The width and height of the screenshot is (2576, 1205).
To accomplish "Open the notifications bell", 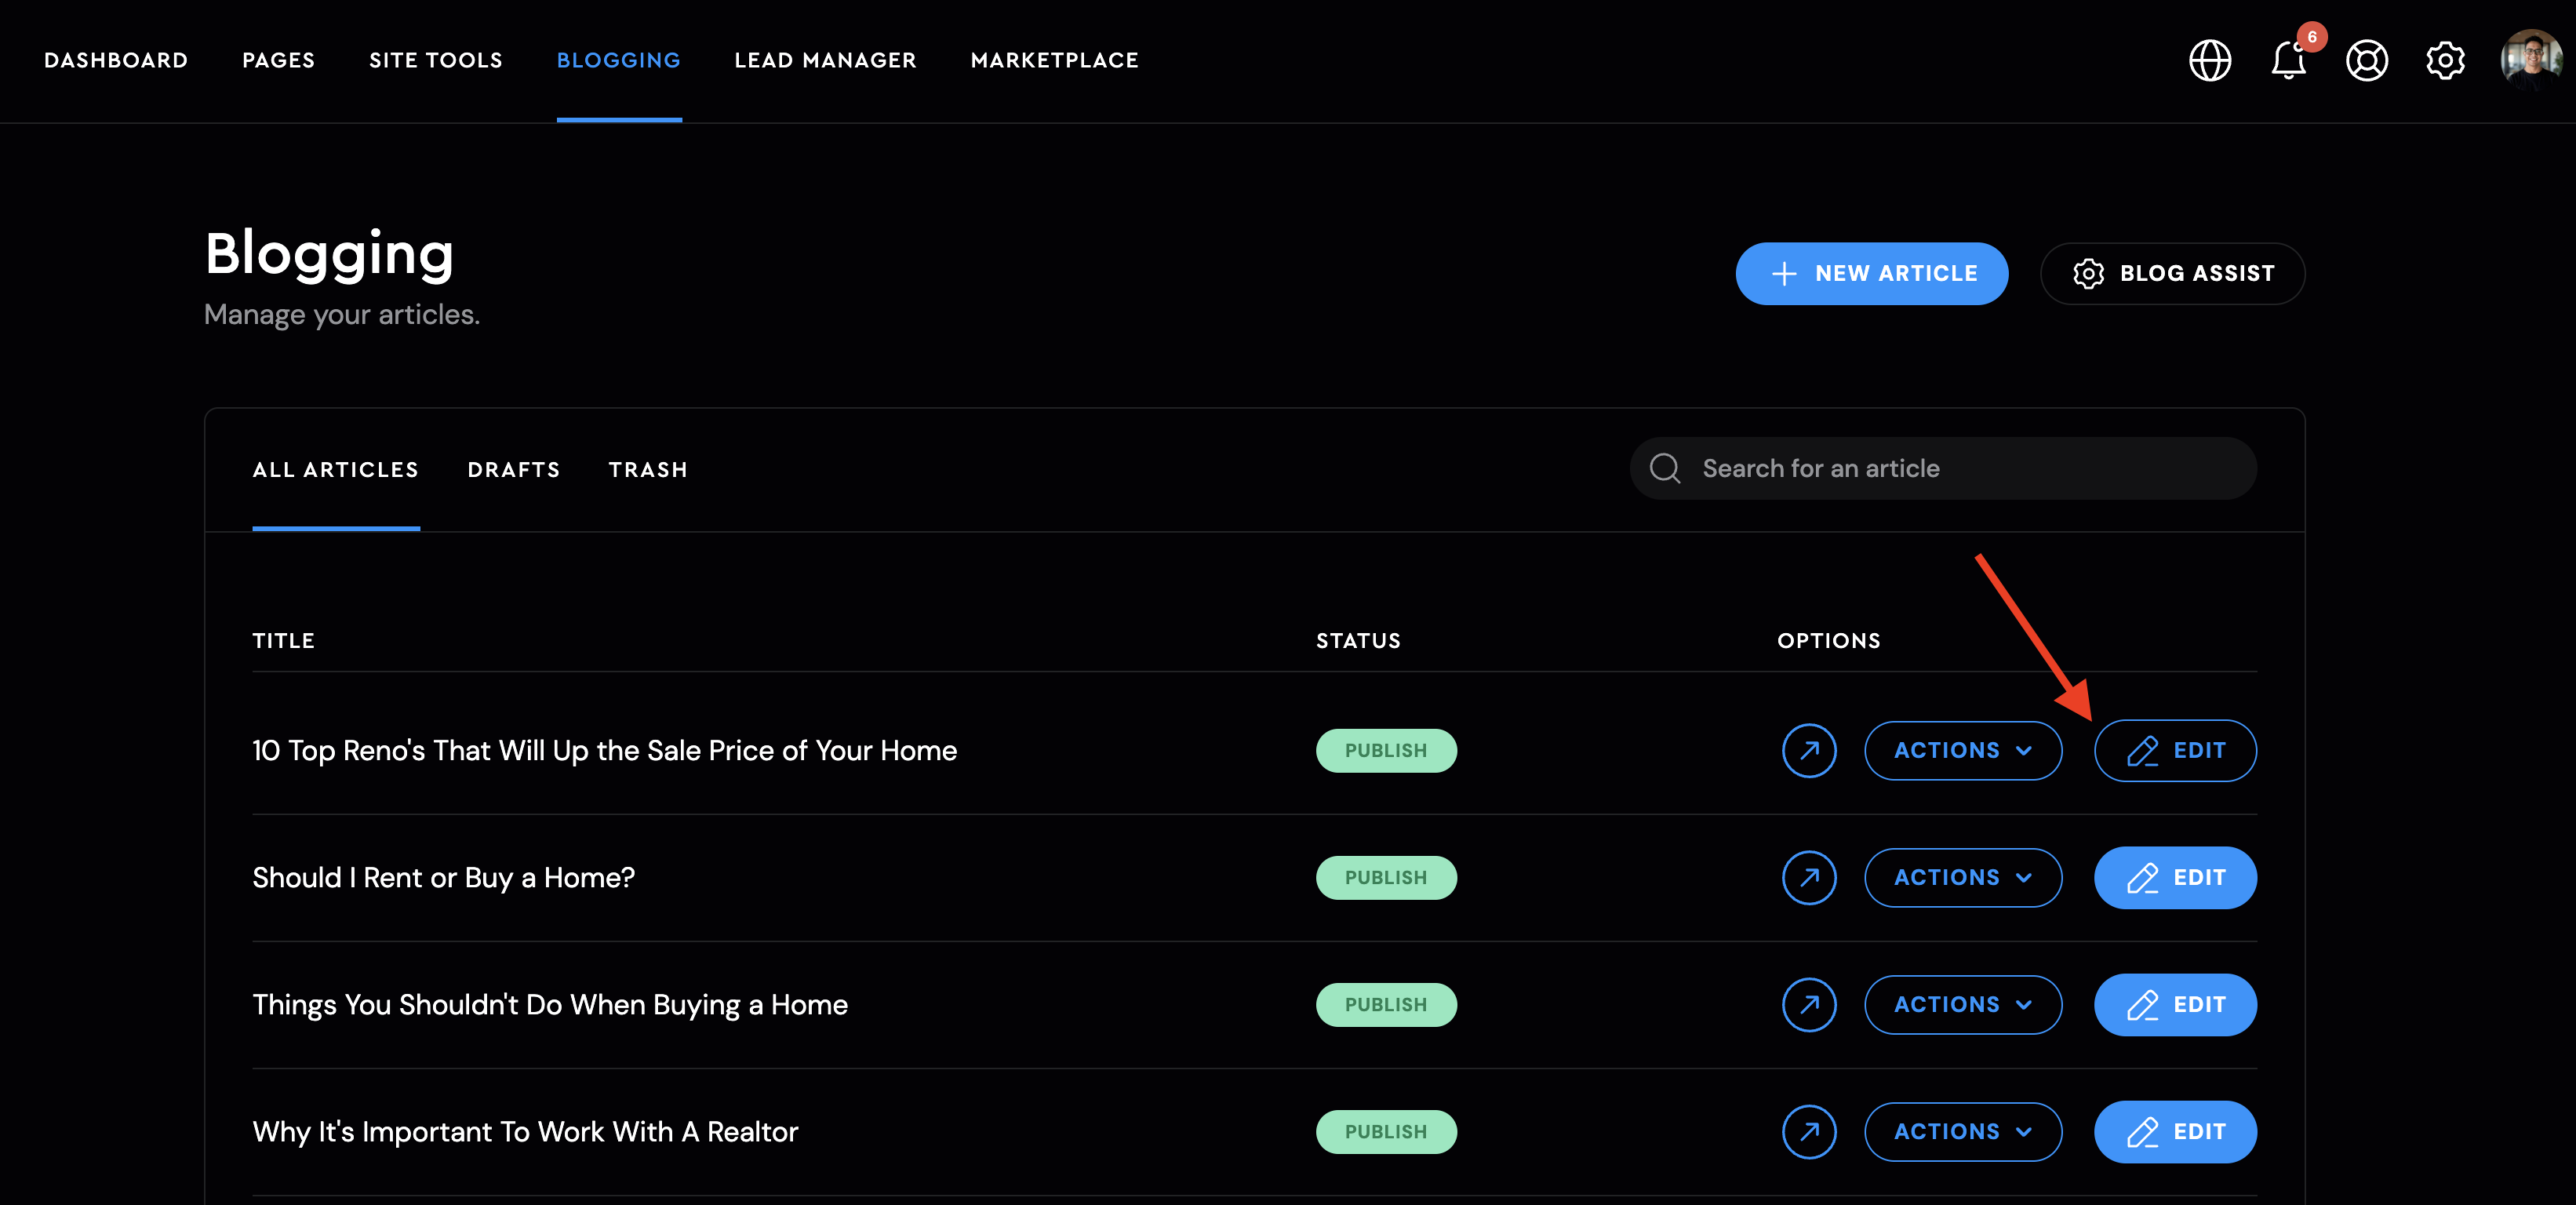I will point(2288,61).
